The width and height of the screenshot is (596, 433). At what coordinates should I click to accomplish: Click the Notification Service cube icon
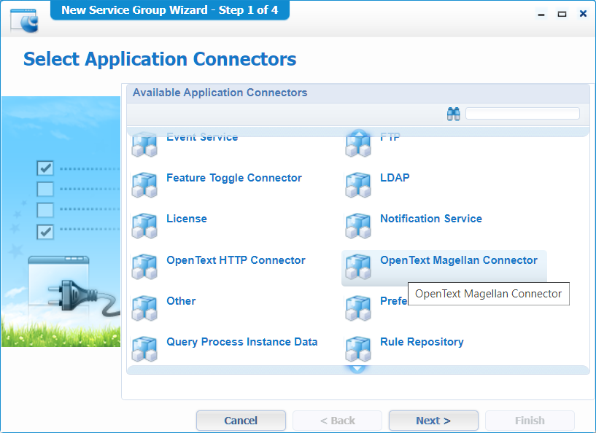click(358, 226)
